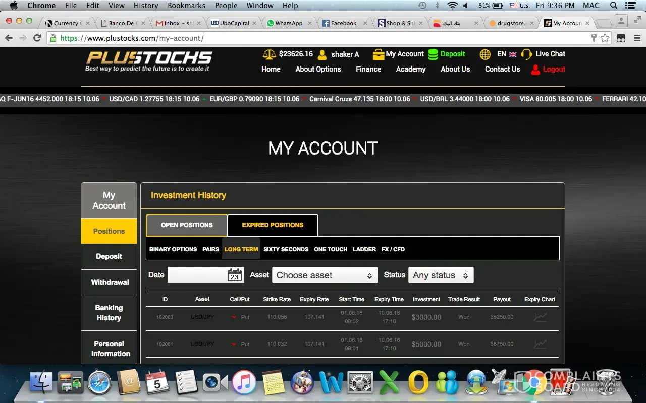Select the Long Term filter tab
The width and height of the screenshot is (646, 403).
[241, 249]
